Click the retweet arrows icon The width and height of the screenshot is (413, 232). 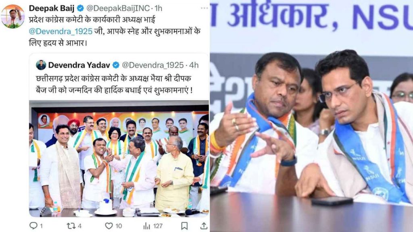[x=71, y=226]
